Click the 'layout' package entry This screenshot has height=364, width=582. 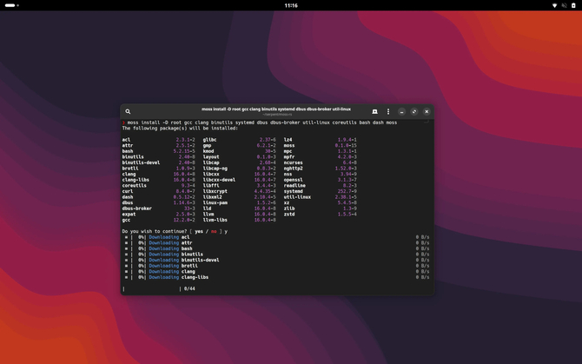click(211, 157)
